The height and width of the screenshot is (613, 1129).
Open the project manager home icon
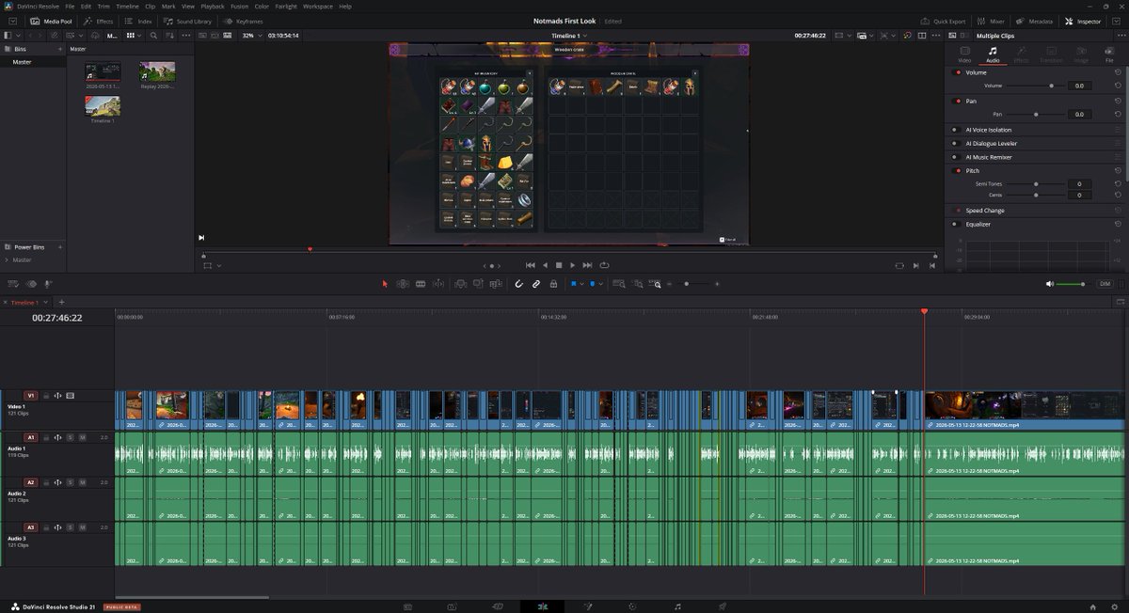(x=1092, y=606)
